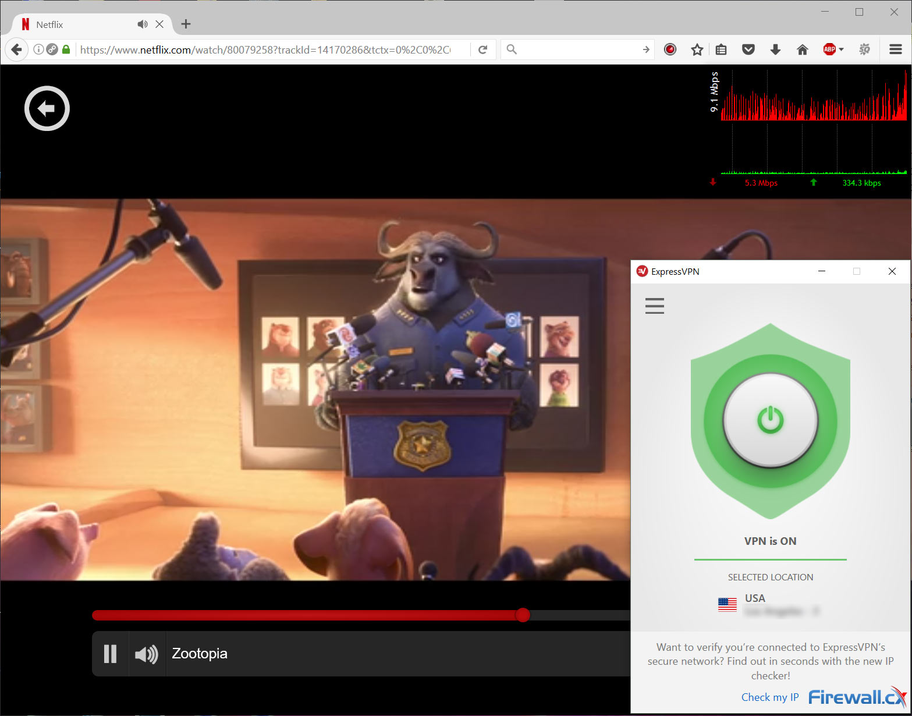
Task: Open the ExpressVPN hamburger menu
Action: point(655,306)
